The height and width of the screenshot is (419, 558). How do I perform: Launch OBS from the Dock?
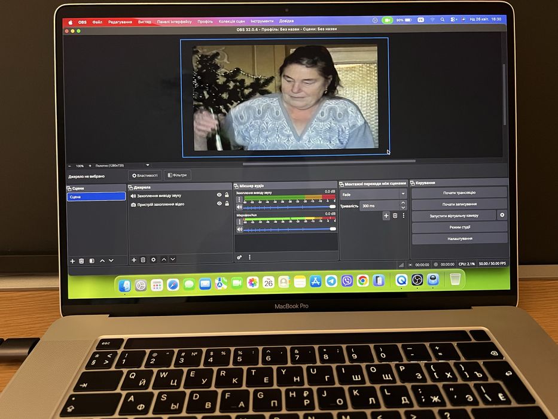click(x=417, y=280)
